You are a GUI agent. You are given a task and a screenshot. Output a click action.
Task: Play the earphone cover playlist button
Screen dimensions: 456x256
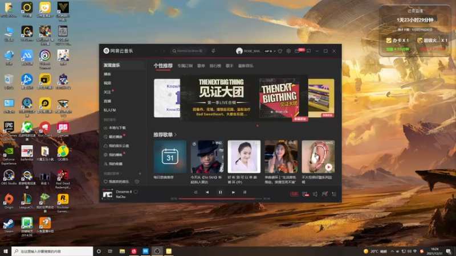329,167
